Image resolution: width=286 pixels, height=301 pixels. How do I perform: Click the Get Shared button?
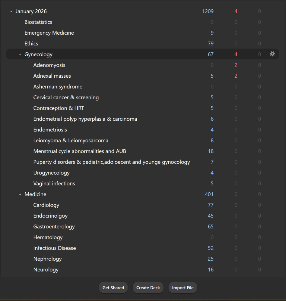(x=113, y=288)
